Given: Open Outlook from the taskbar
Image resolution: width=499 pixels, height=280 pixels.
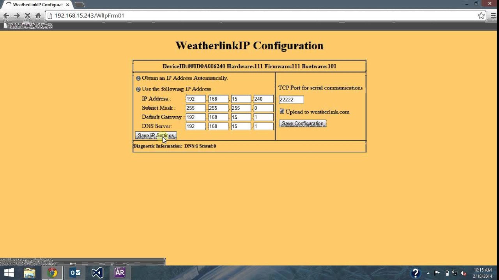Looking at the screenshot, I should point(75,273).
